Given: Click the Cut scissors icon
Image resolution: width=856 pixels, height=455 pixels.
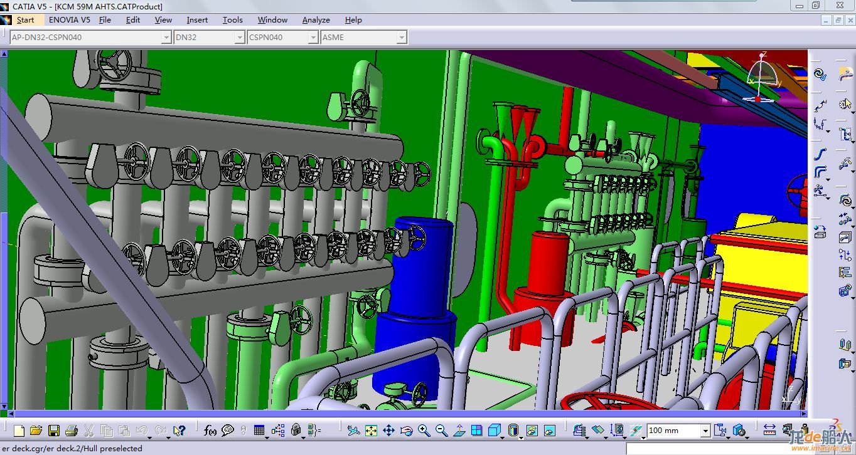Looking at the screenshot, I should (88, 431).
